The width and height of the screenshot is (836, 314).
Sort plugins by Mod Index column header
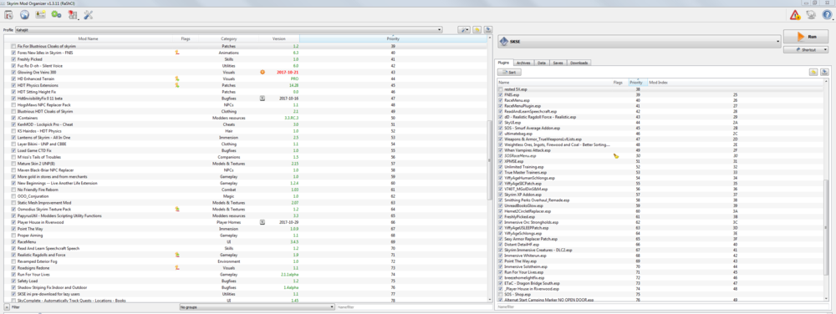(736, 83)
